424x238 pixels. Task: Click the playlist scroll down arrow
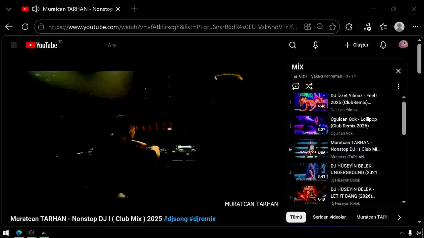404,202
